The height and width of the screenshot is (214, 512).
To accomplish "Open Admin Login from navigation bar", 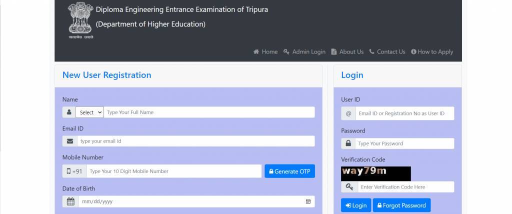I will pyautogui.click(x=304, y=52).
